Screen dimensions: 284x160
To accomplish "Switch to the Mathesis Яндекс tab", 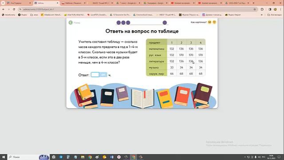I will pos(73,3).
